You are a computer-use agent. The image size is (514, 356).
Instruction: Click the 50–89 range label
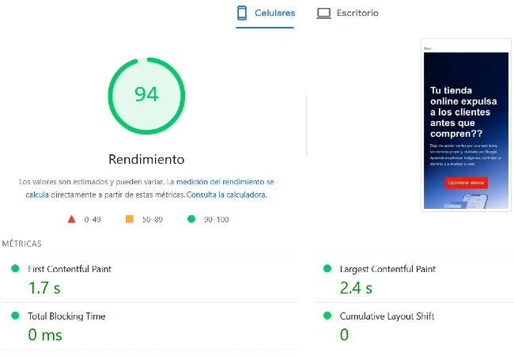pyautogui.click(x=153, y=219)
